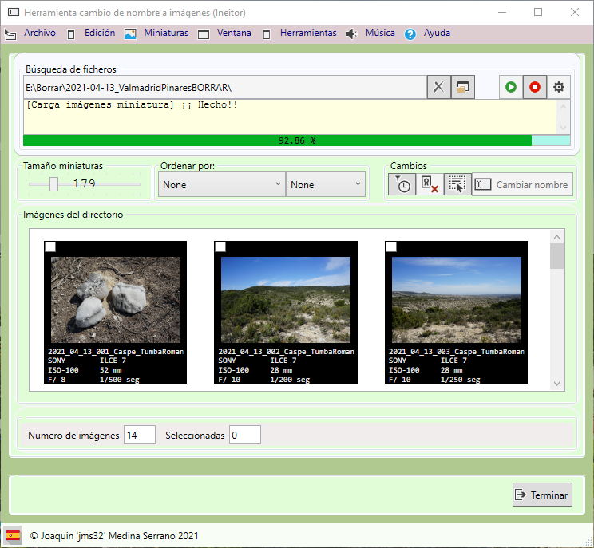Click the blue help question mark icon
The width and height of the screenshot is (594, 548).
pyautogui.click(x=410, y=34)
